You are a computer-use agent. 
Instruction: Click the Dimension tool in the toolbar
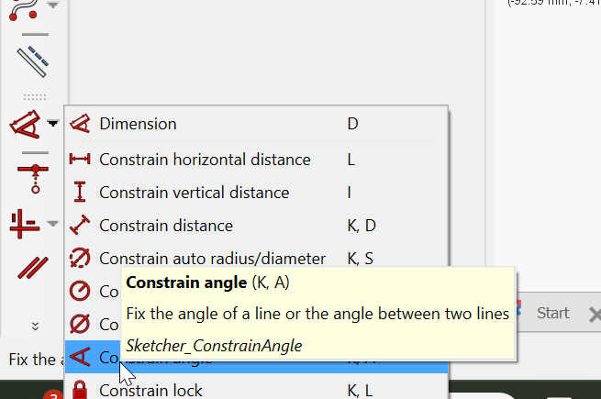25,125
